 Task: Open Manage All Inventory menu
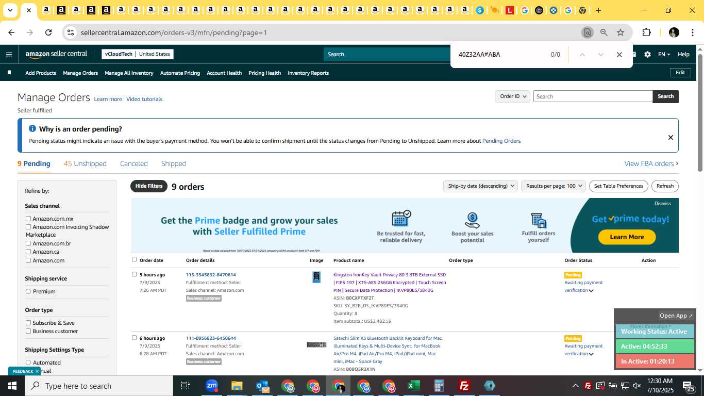[129, 73]
